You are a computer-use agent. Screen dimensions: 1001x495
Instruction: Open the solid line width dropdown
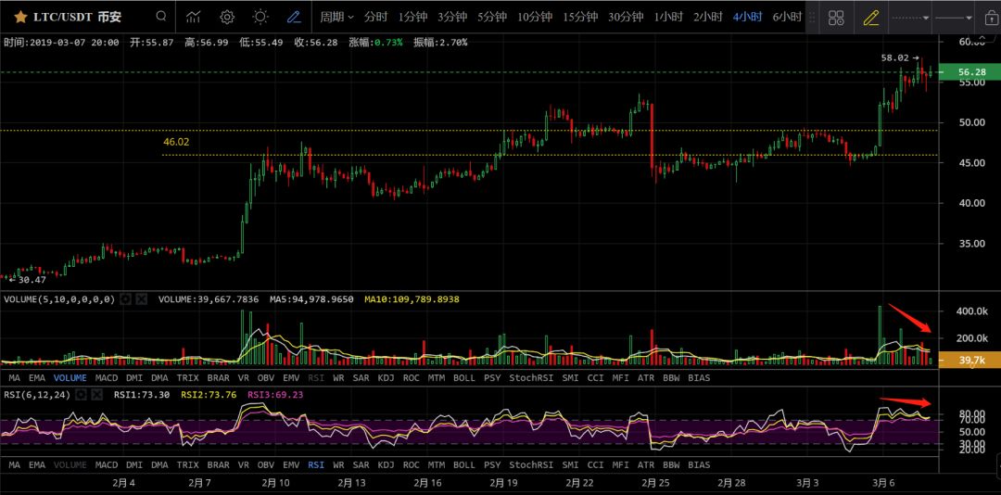click(954, 18)
